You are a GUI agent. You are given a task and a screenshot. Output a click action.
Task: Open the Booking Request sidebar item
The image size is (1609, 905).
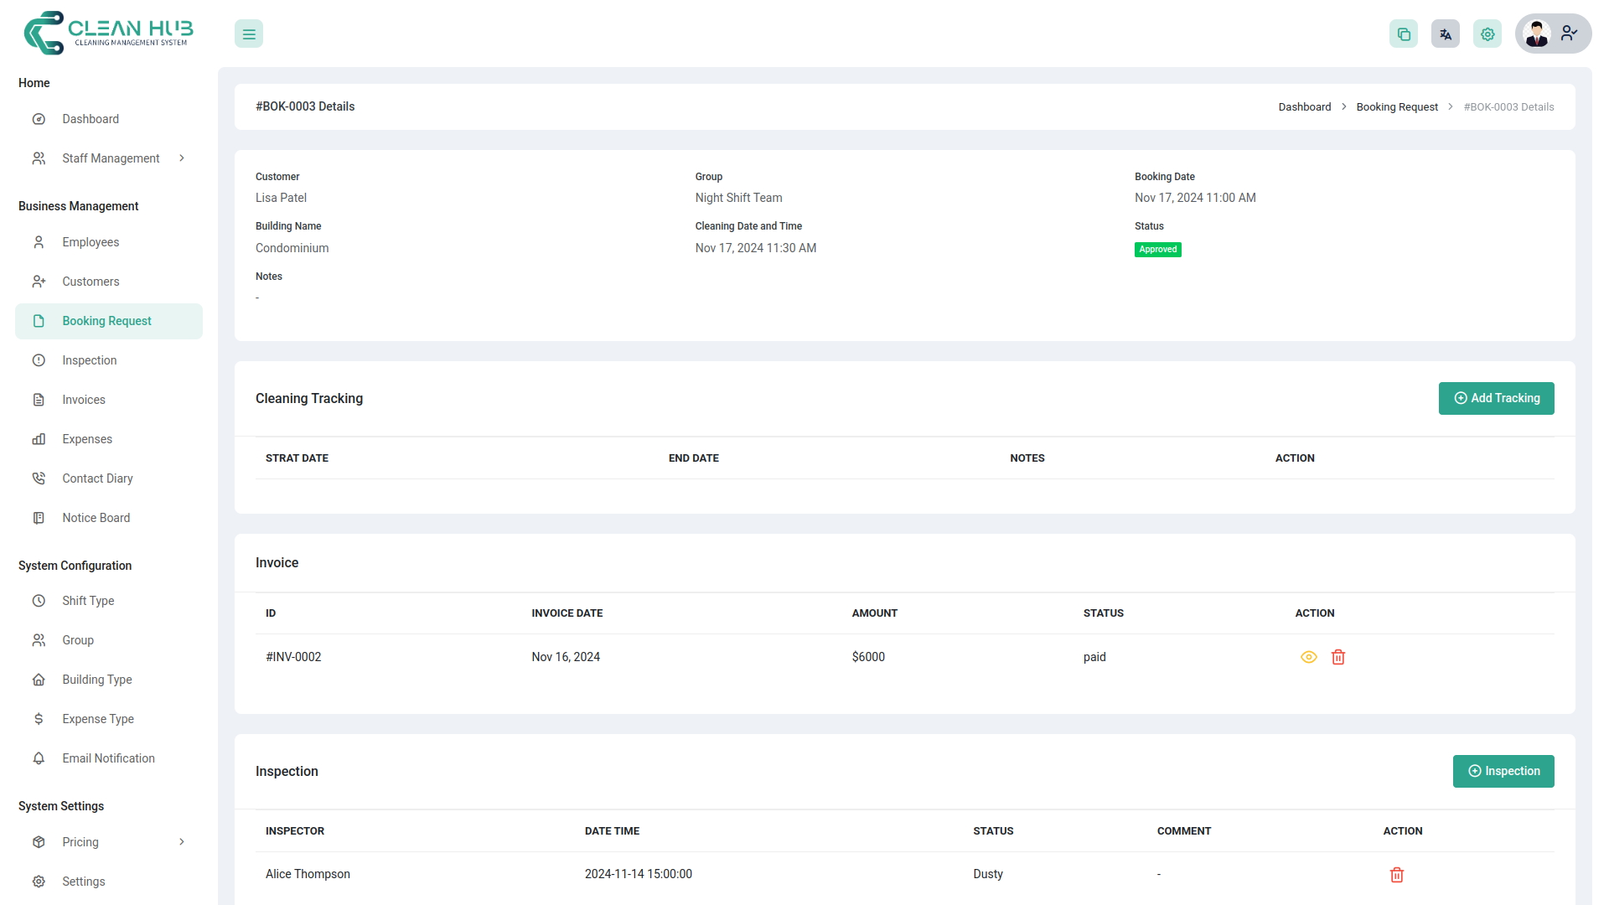pyautogui.click(x=107, y=321)
